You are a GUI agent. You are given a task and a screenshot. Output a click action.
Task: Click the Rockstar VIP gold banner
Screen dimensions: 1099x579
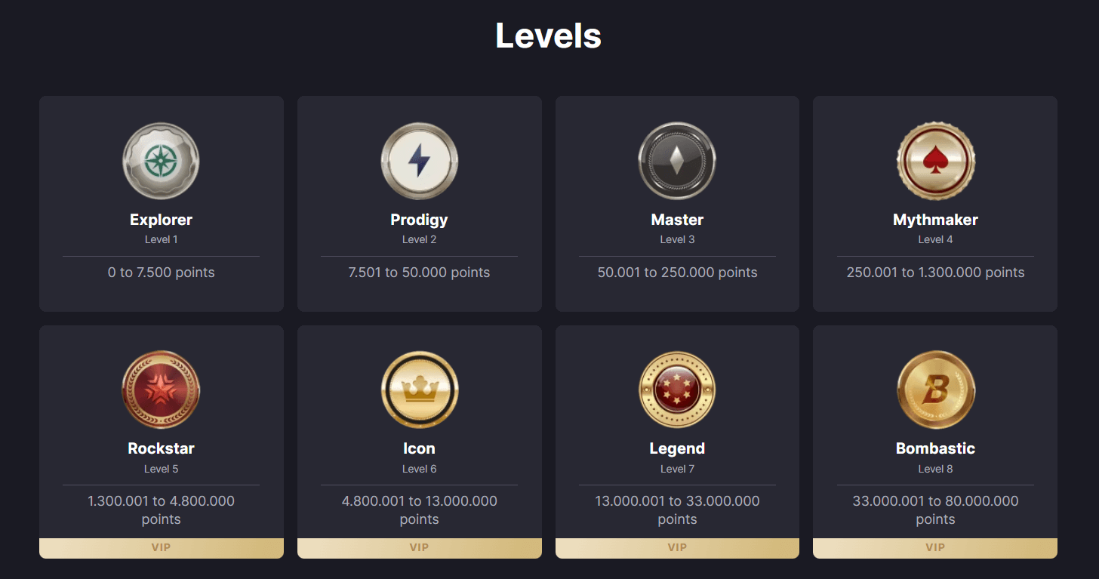[161, 548]
